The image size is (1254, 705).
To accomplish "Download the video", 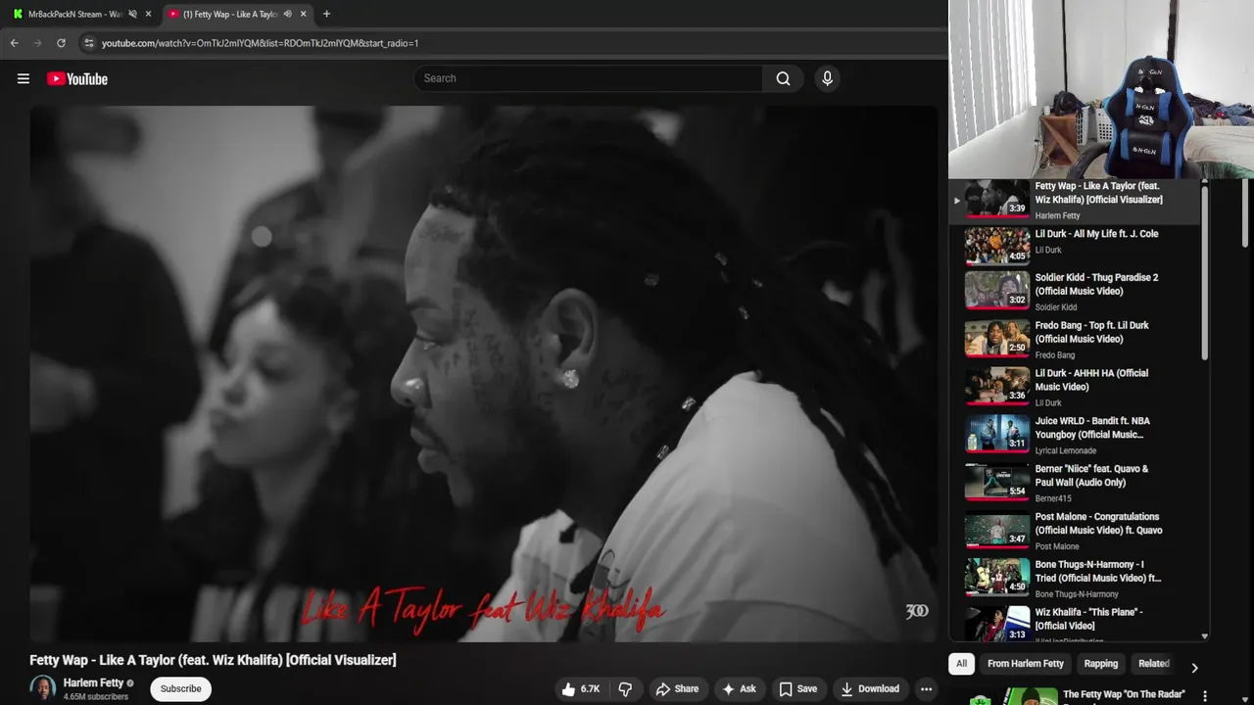I will click(x=869, y=689).
